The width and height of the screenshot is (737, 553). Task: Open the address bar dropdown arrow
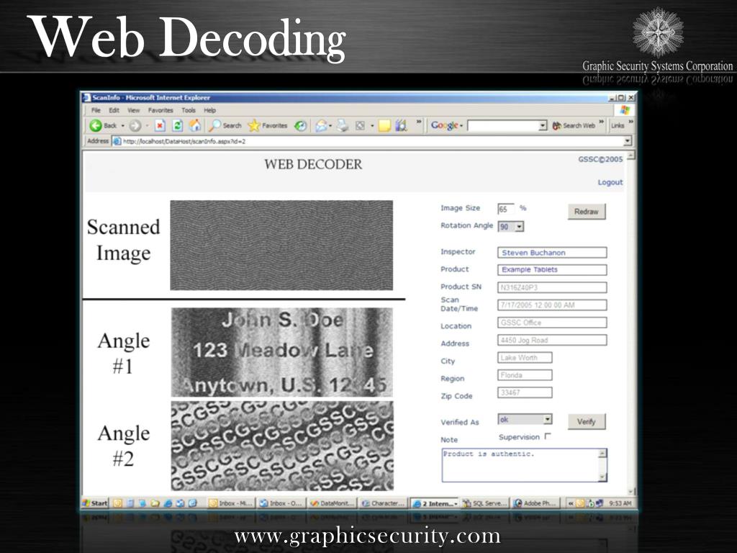pyautogui.click(x=628, y=141)
